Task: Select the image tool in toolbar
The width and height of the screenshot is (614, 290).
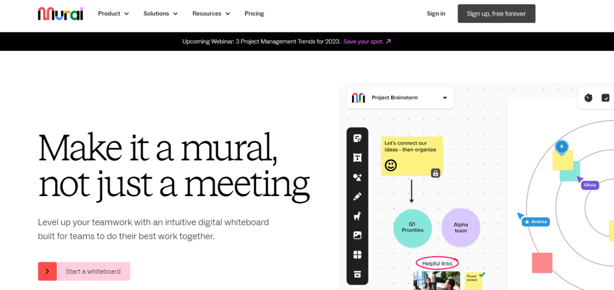Action: 357,235
